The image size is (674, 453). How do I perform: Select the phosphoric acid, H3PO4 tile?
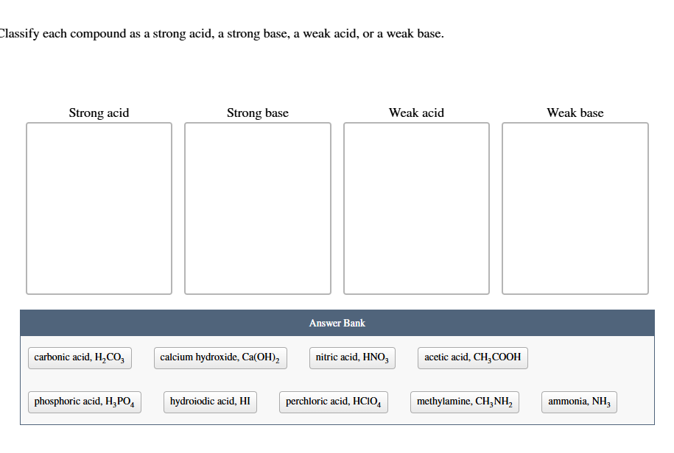click(x=84, y=402)
